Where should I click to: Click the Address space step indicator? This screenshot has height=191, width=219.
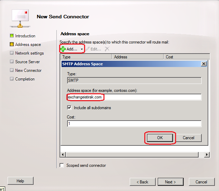point(12,45)
